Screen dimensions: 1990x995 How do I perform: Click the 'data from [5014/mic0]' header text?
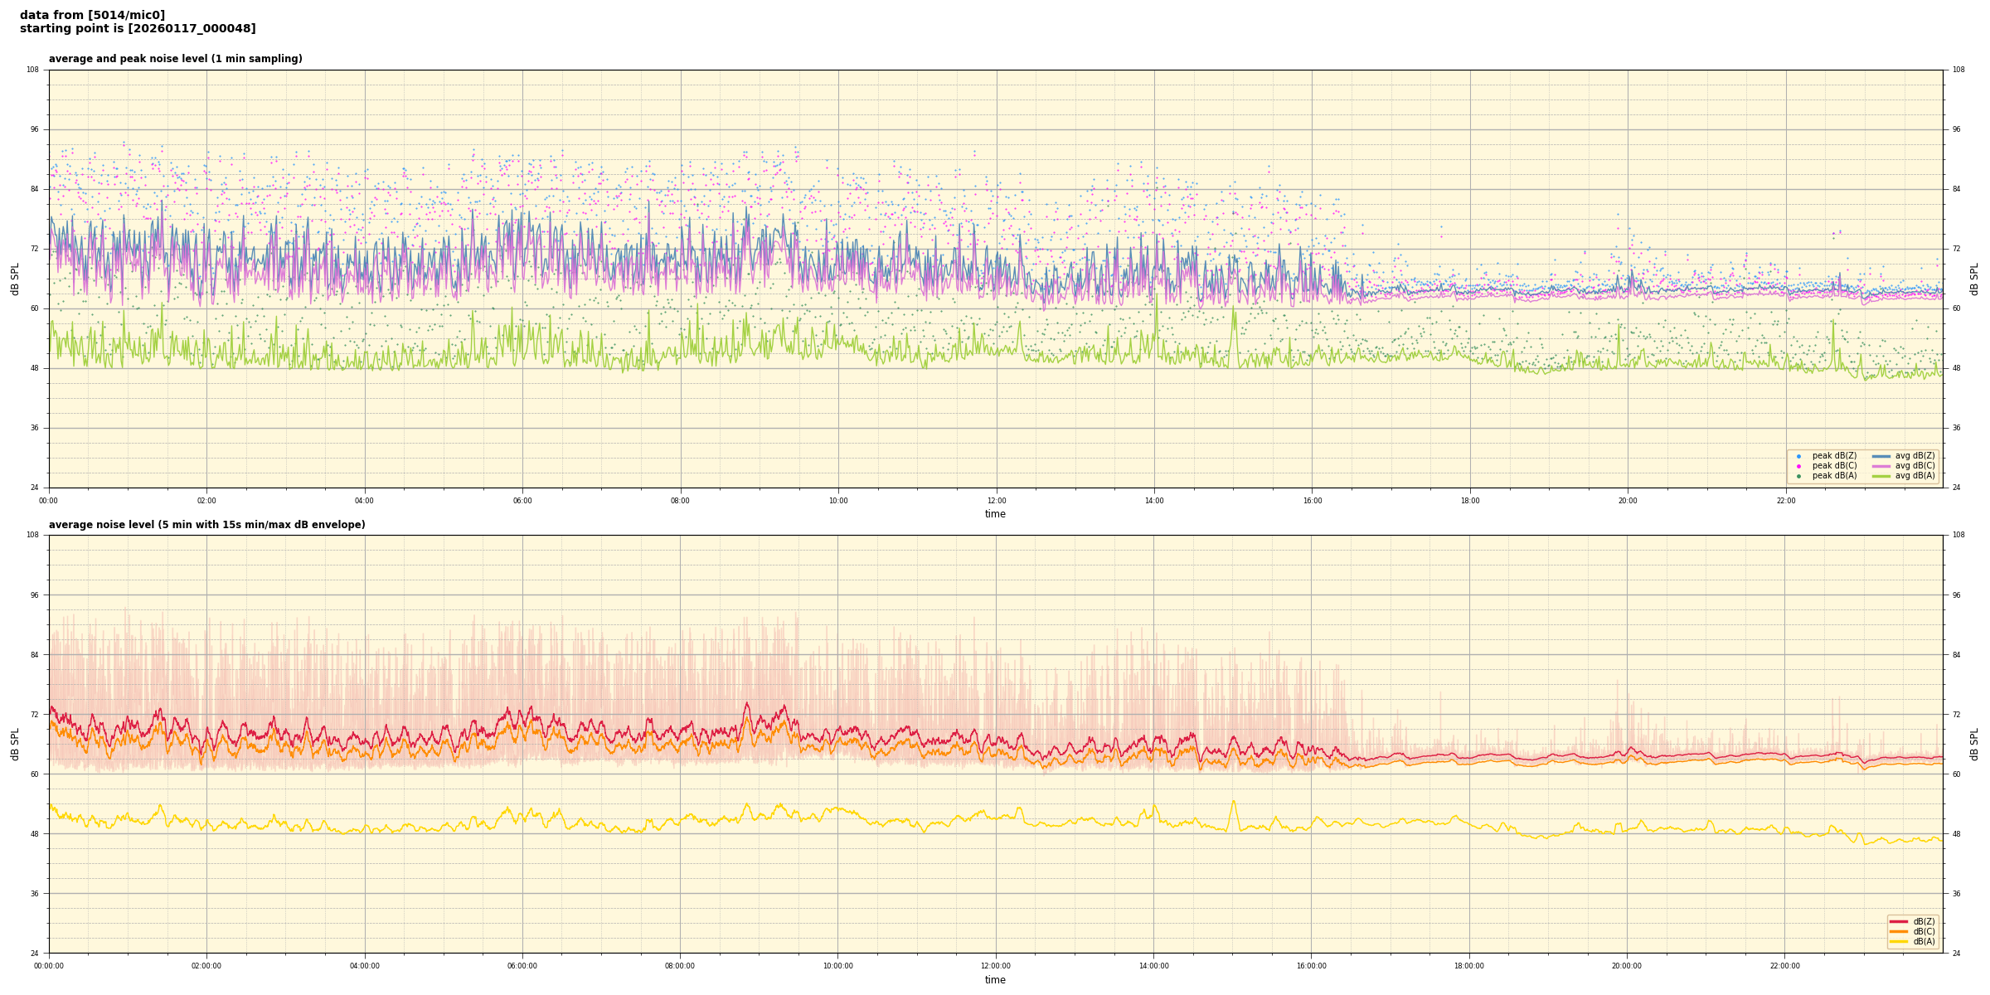92,16
